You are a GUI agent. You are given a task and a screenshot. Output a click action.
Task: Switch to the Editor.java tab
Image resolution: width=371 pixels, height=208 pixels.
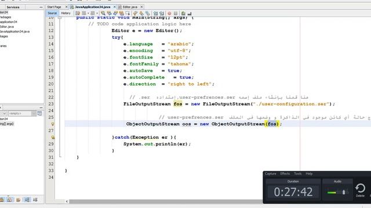coord(130,7)
